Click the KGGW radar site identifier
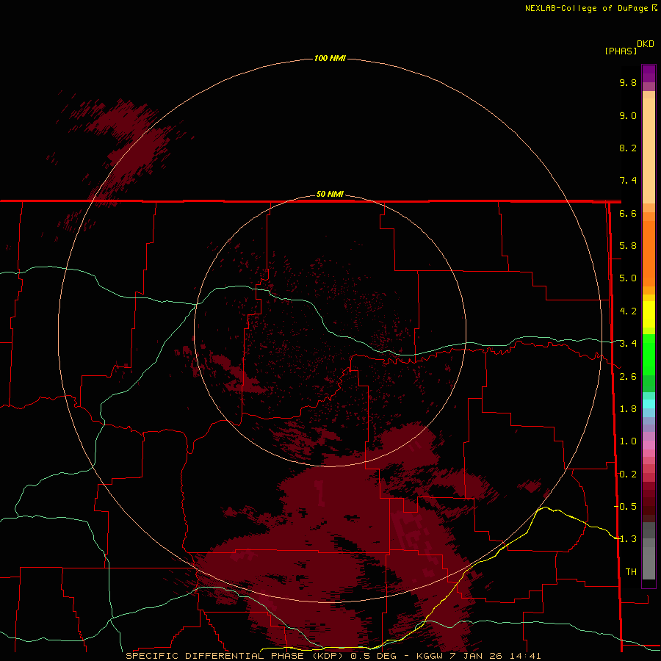This screenshot has height=661, width=661. [430, 656]
